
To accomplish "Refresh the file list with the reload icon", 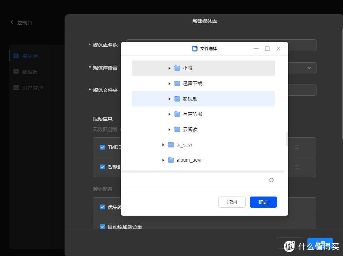I will click(271, 180).
